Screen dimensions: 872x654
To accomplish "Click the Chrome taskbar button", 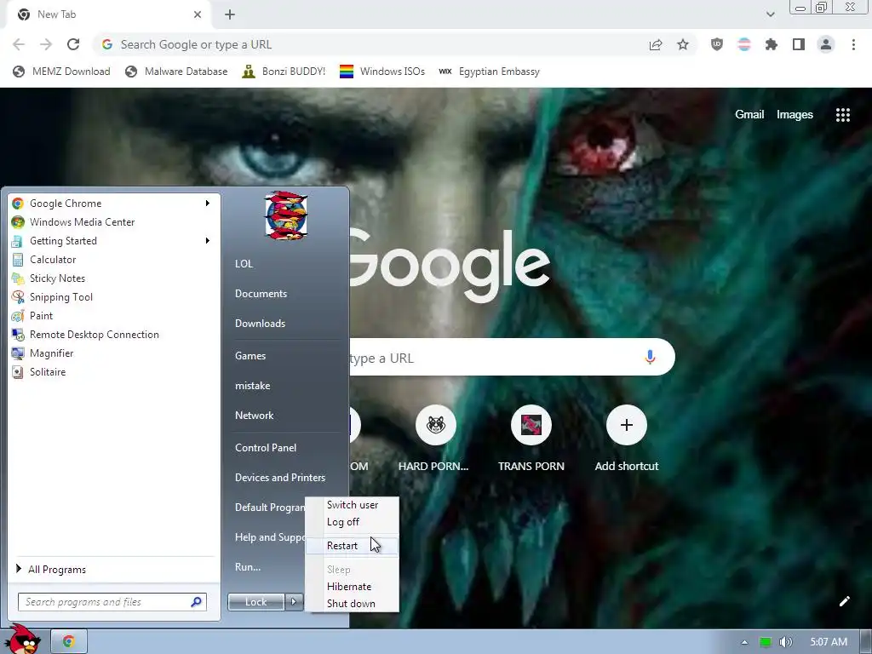I will (69, 642).
